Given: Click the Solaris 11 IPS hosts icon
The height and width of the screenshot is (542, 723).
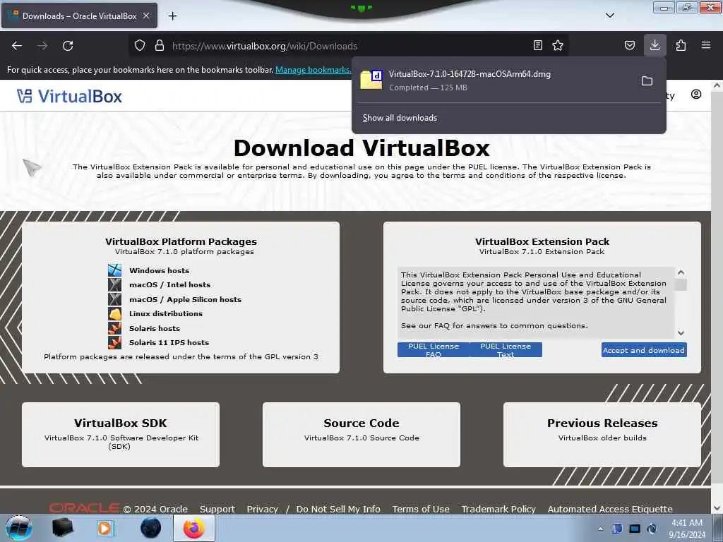Looking at the screenshot, I should (115, 342).
